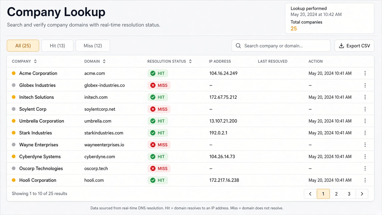Click the gray status dot for Soylent Corp
382x215 pixels.
[13, 109]
